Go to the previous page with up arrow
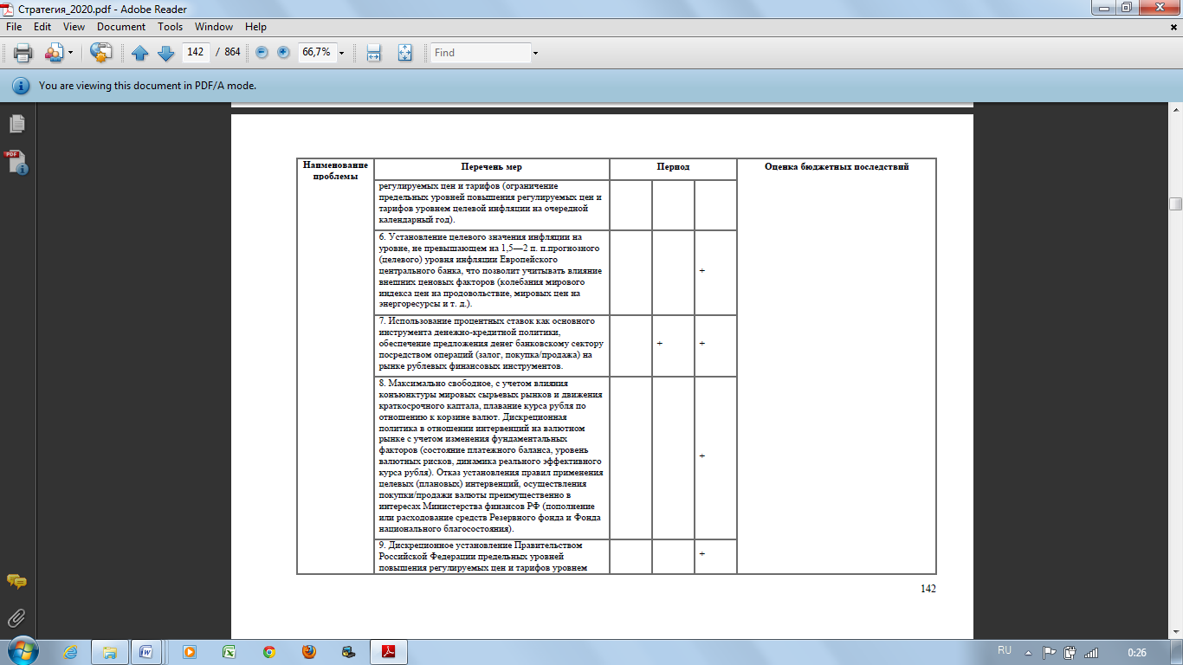The width and height of the screenshot is (1183, 665). [140, 53]
